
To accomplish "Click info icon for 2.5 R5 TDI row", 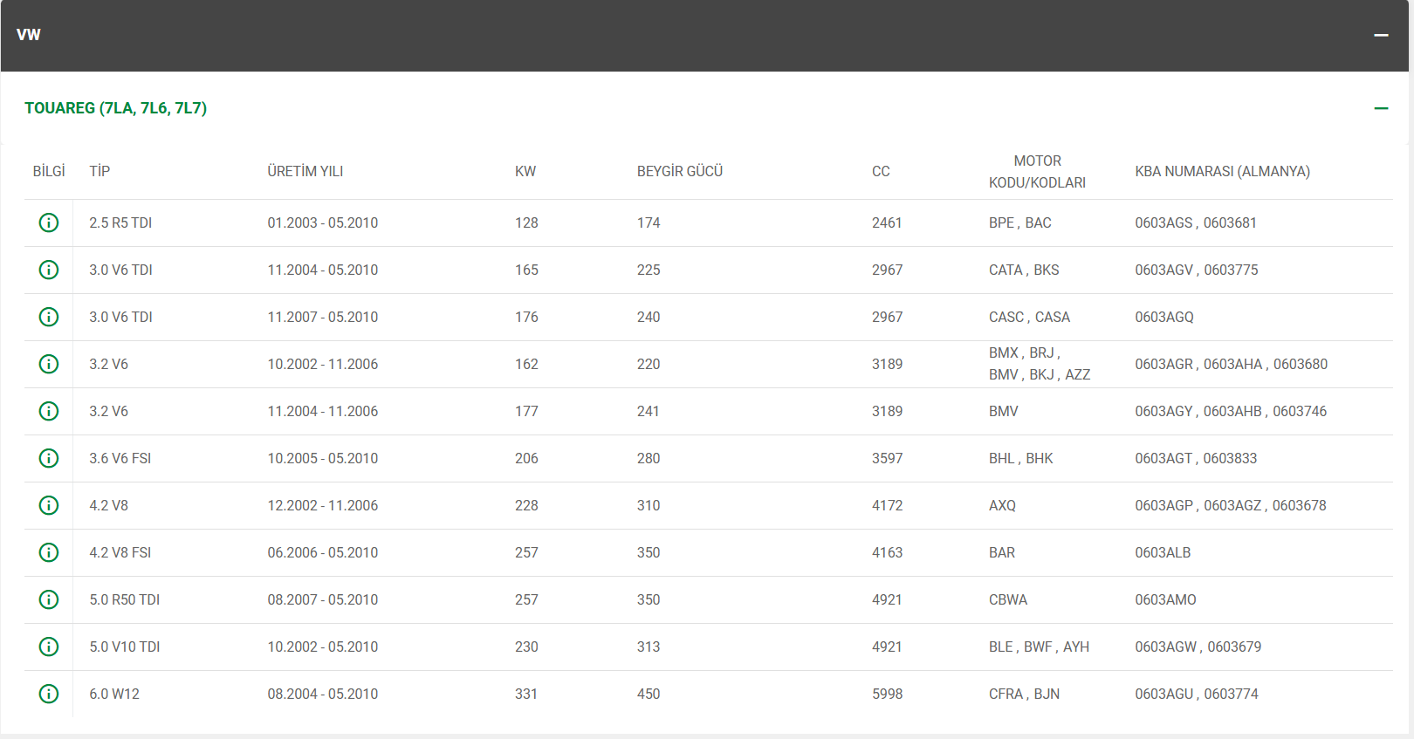I will (49, 222).
